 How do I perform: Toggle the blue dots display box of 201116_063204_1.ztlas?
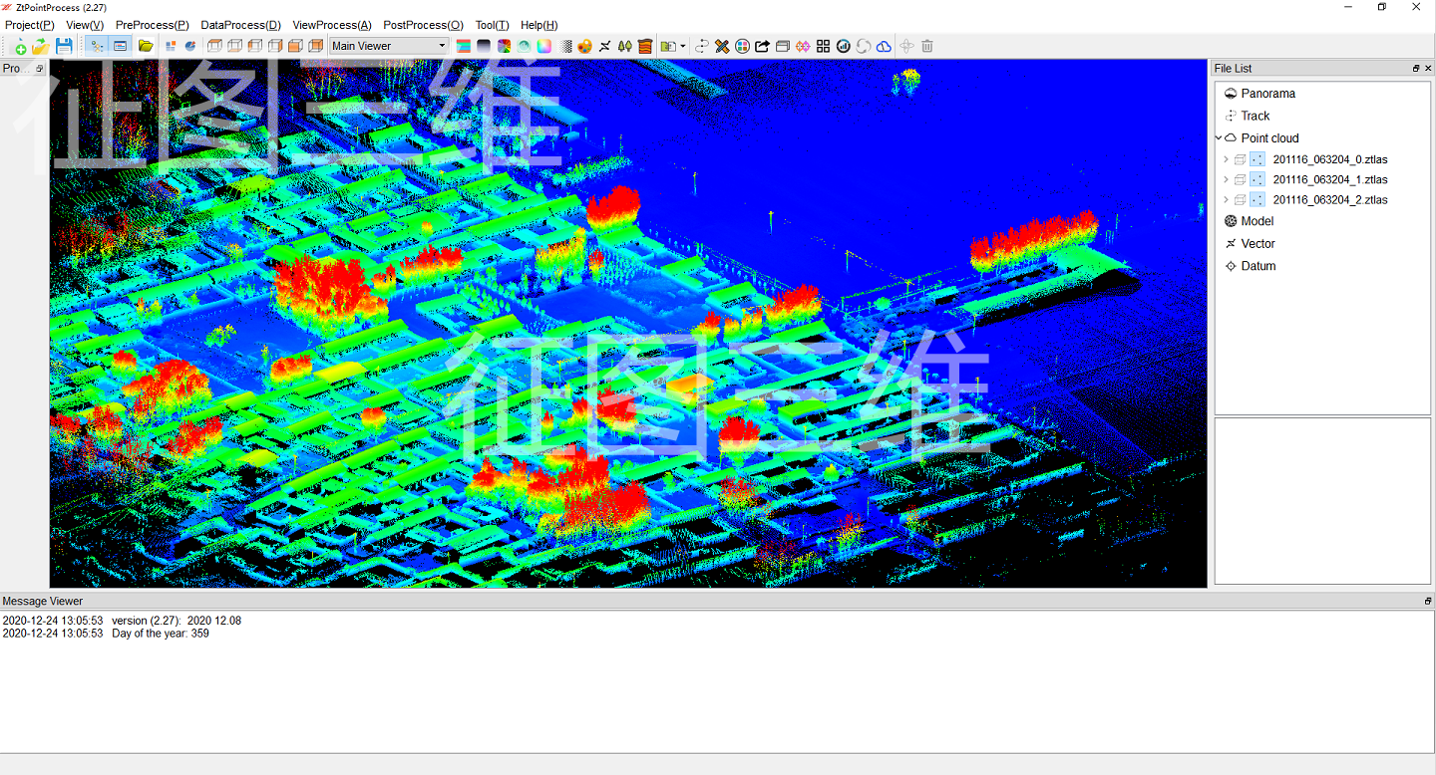click(x=1256, y=179)
